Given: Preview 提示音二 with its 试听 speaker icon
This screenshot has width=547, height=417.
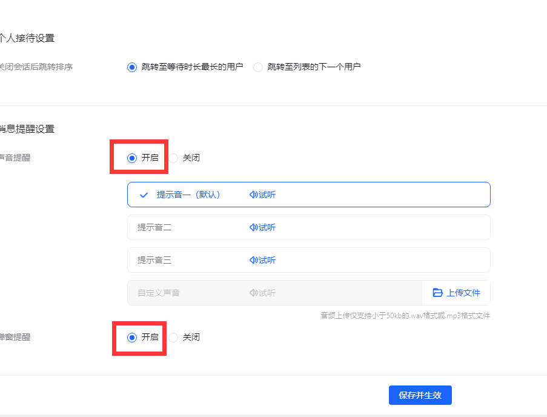Looking at the screenshot, I should pos(253,228).
